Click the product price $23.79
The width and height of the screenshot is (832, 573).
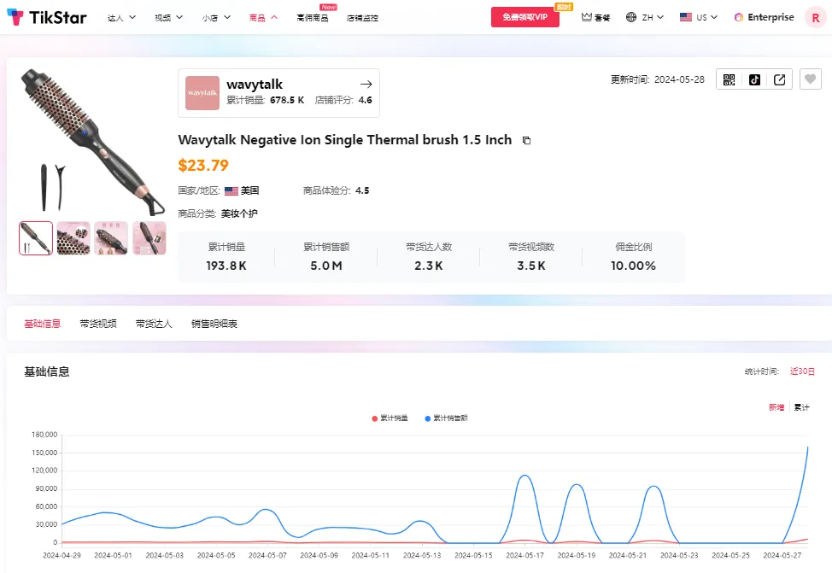coord(203,166)
